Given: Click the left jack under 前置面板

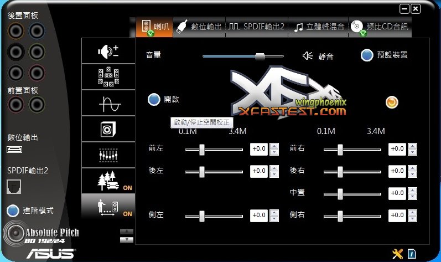Looking at the screenshot, I should pyautogui.click(x=15, y=104).
